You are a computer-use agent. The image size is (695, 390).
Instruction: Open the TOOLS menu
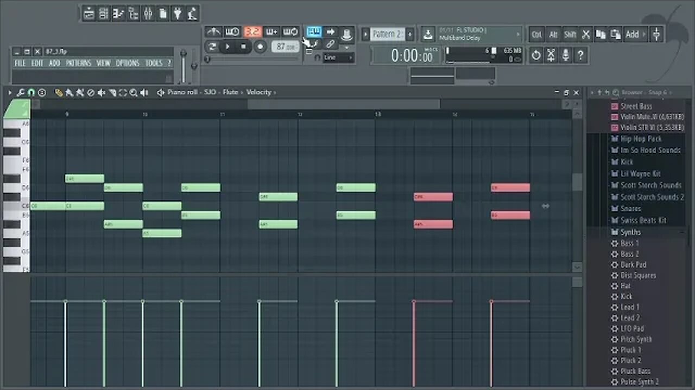[x=154, y=63]
